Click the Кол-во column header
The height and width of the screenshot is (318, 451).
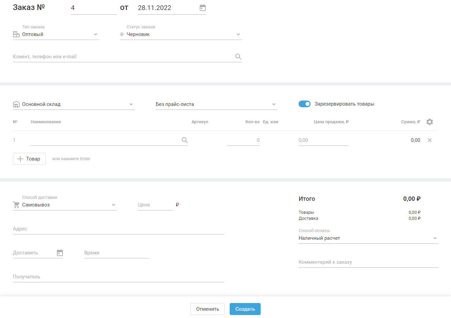(252, 122)
